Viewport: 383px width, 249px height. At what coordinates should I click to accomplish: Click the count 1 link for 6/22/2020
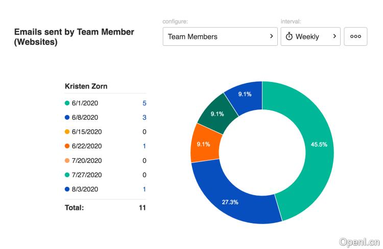pyautogui.click(x=144, y=146)
